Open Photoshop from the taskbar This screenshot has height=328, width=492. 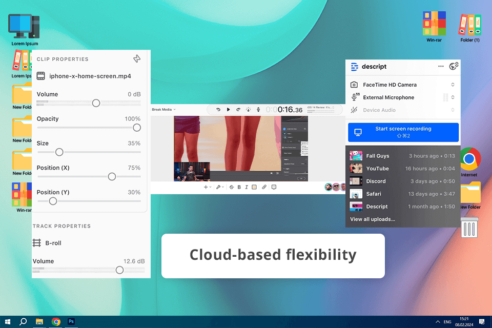pyautogui.click(x=71, y=321)
